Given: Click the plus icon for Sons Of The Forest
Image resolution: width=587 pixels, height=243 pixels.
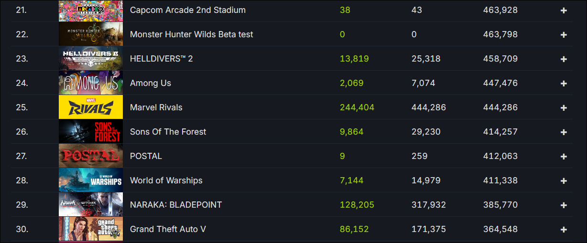Looking at the screenshot, I should [x=564, y=132].
